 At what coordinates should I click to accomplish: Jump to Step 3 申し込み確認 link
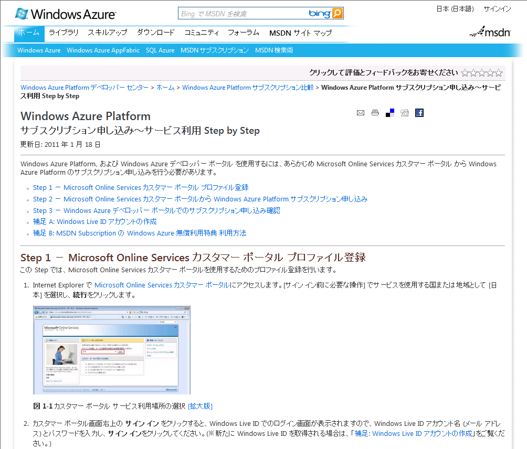tap(156, 210)
